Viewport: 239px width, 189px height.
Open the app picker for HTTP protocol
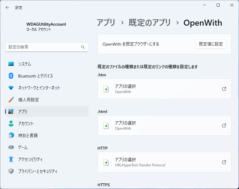click(x=164, y=162)
